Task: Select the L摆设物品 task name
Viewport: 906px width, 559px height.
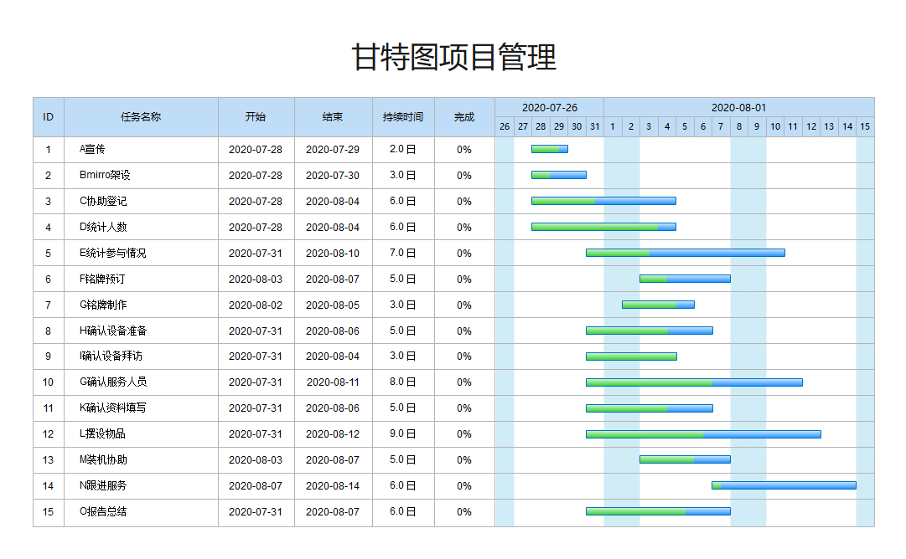Action: click(102, 433)
